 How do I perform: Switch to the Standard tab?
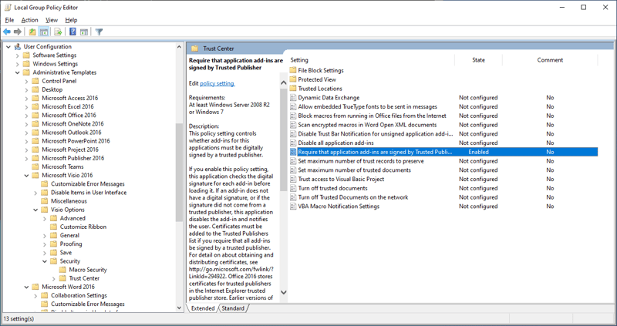233,308
